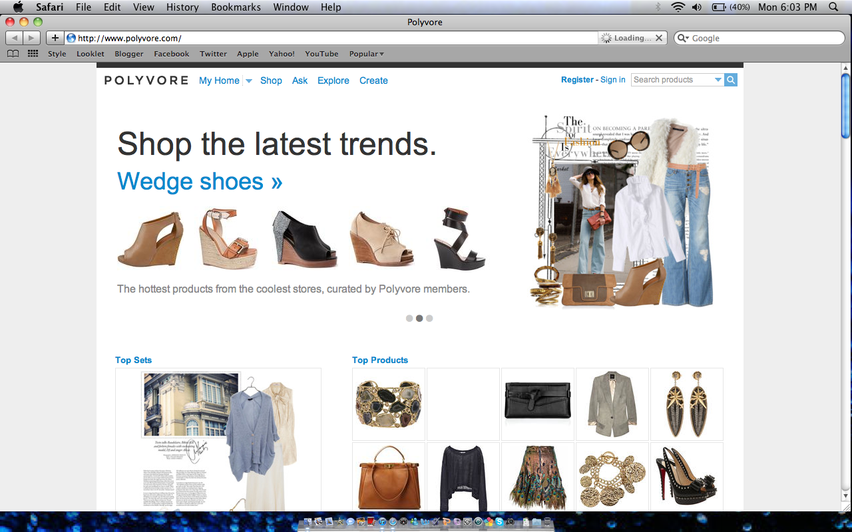This screenshot has width=852, height=532.
Task: Select the first carousel dot
Action: coord(409,319)
